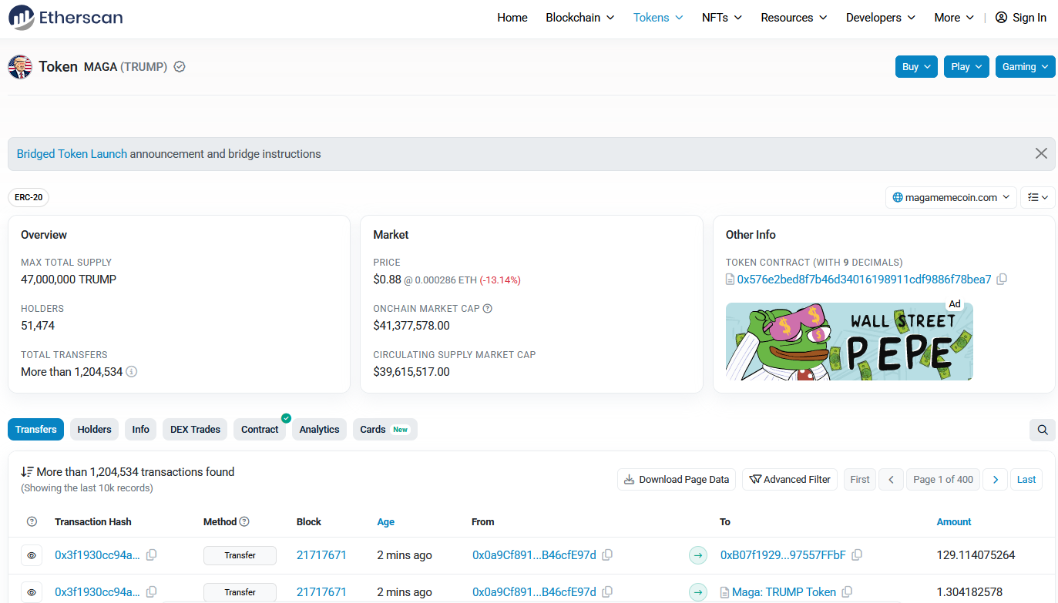Close the Bridged Token Launch banner

[x=1041, y=153]
